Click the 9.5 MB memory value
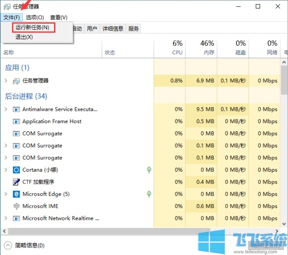Screen dimensions: 288x255 [205, 109]
